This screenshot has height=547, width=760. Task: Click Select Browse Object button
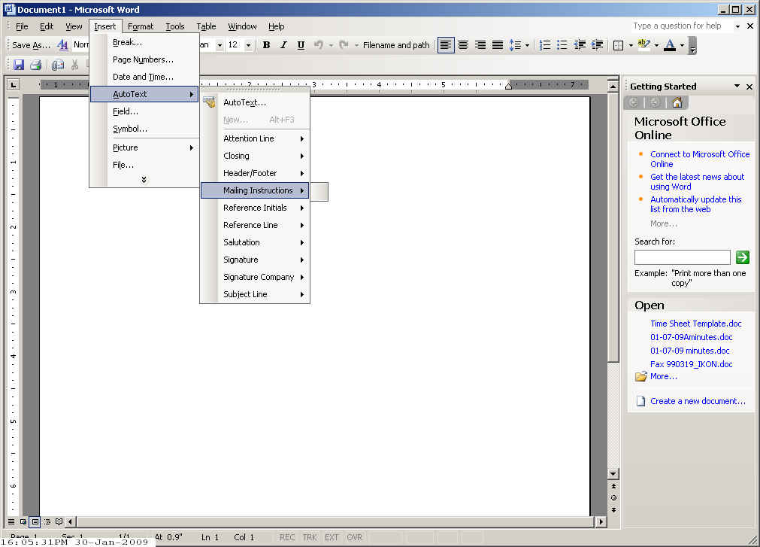(613, 498)
